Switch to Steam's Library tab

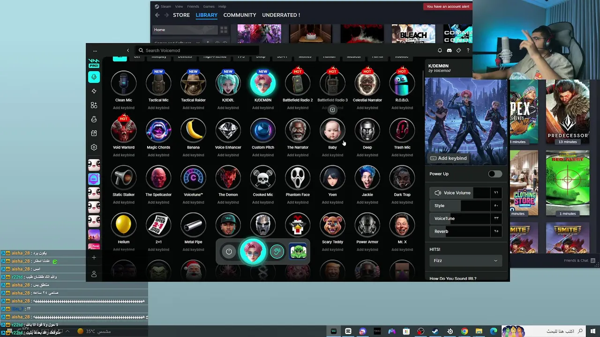(x=207, y=15)
